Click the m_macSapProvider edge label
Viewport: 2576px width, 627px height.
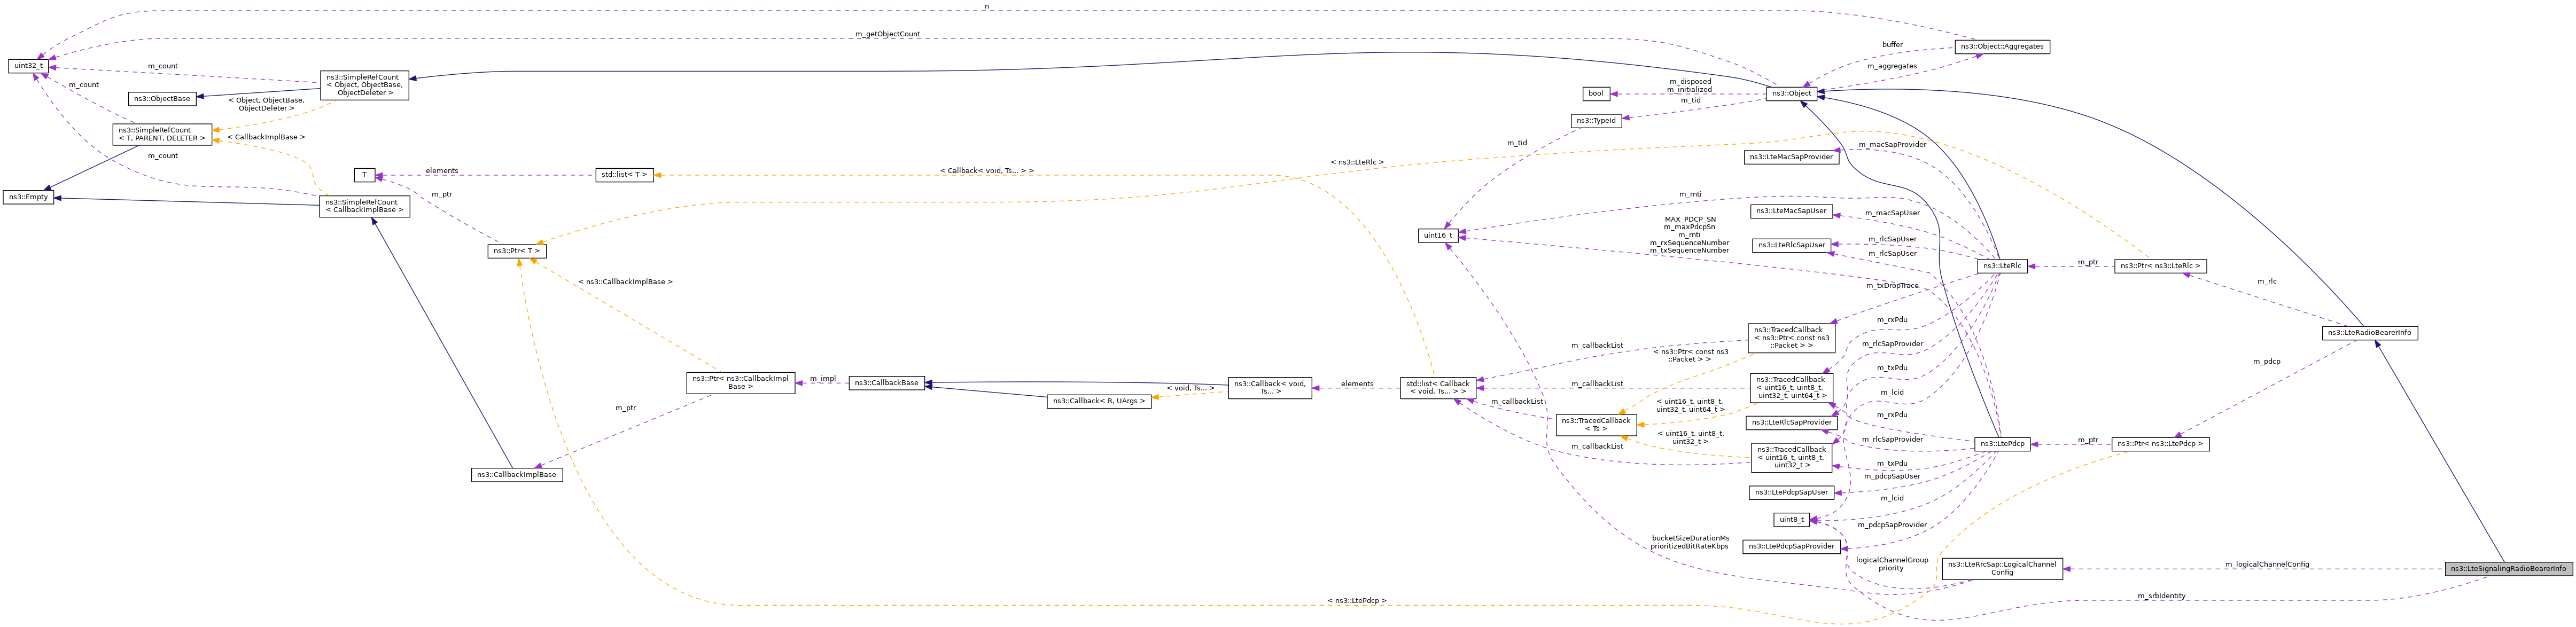(x=1892, y=145)
